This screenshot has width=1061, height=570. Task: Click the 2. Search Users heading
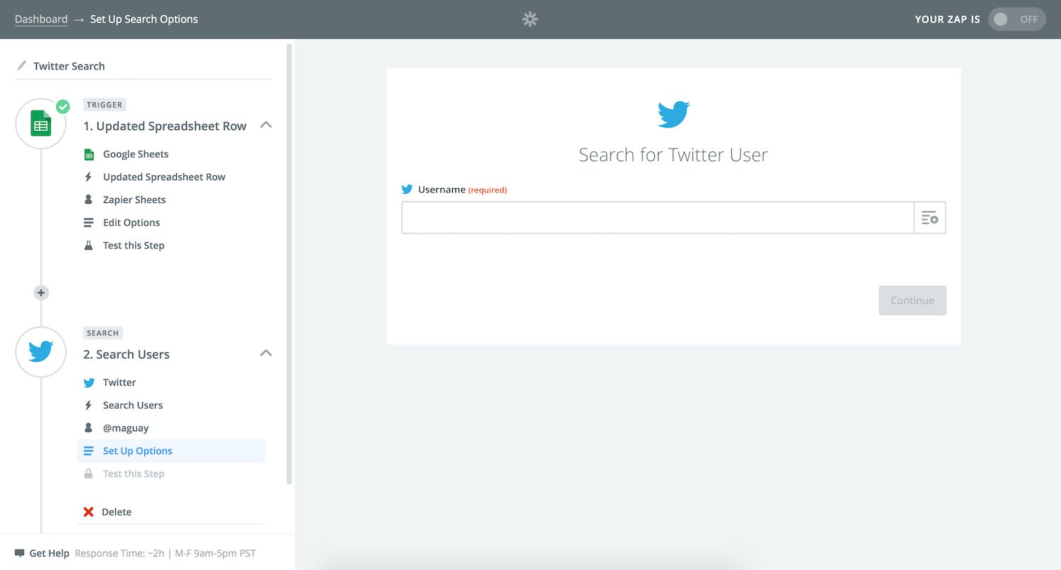tap(127, 354)
